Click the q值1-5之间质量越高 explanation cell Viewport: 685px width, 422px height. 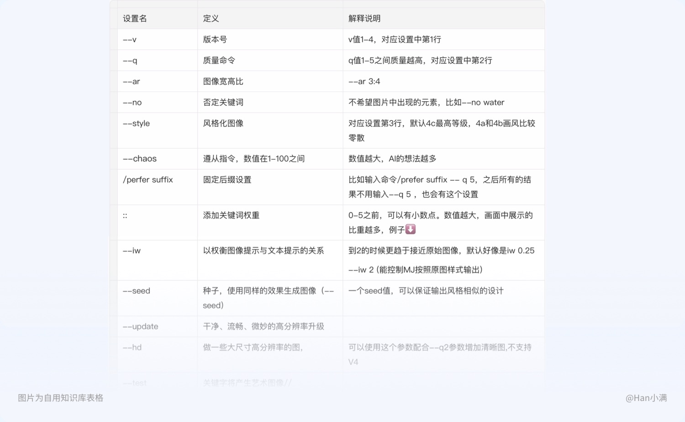tap(444, 61)
